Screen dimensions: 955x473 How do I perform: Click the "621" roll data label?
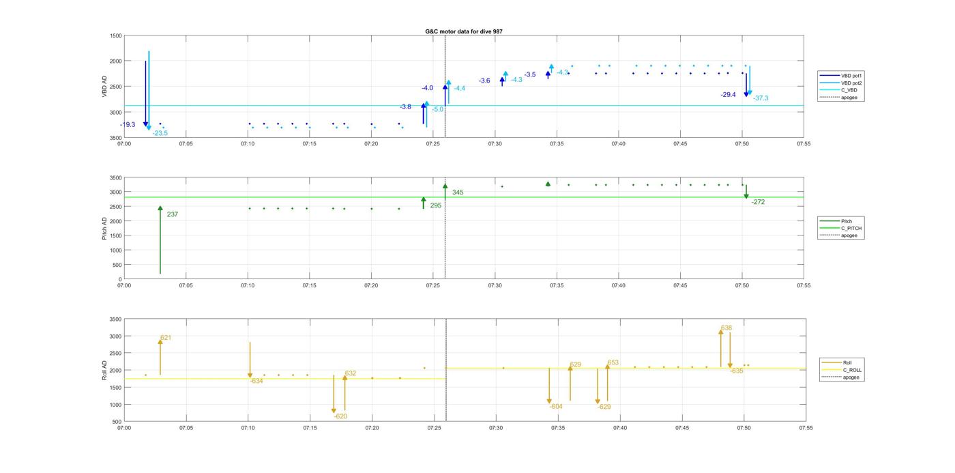(166, 338)
